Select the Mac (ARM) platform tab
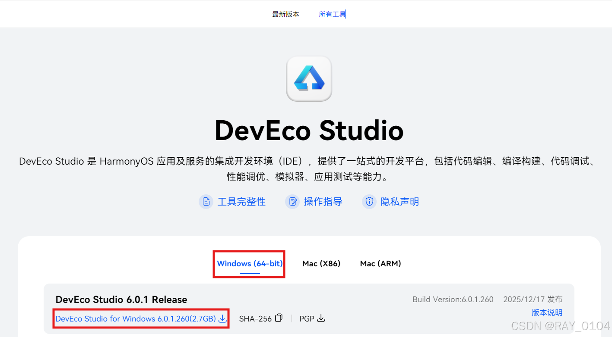Image resolution: width=612 pixels, height=337 pixels. click(381, 263)
